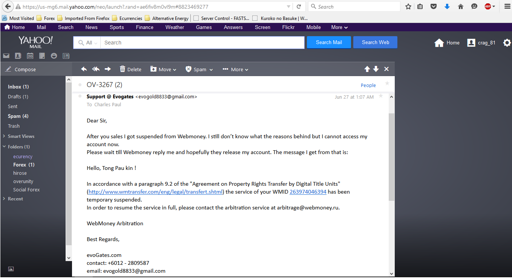
Task: Open the overunity folder
Action: [x=23, y=181]
